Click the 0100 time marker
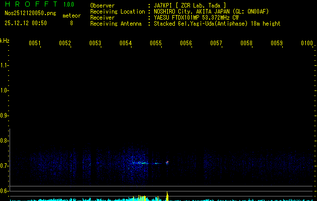Screen dimensions: 317x201 point(307,44)
